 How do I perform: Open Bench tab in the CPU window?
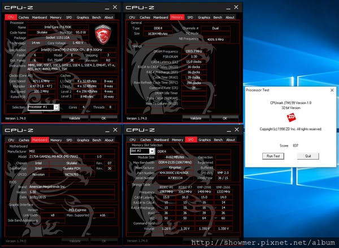point(97,18)
